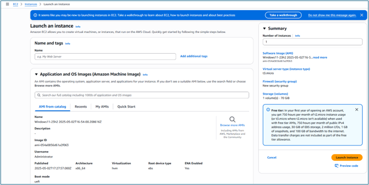Click the info icon in the walkthrough banner

coord(35,15)
